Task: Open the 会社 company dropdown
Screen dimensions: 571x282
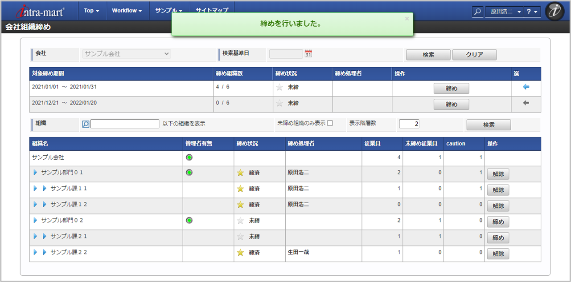Action: point(127,54)
